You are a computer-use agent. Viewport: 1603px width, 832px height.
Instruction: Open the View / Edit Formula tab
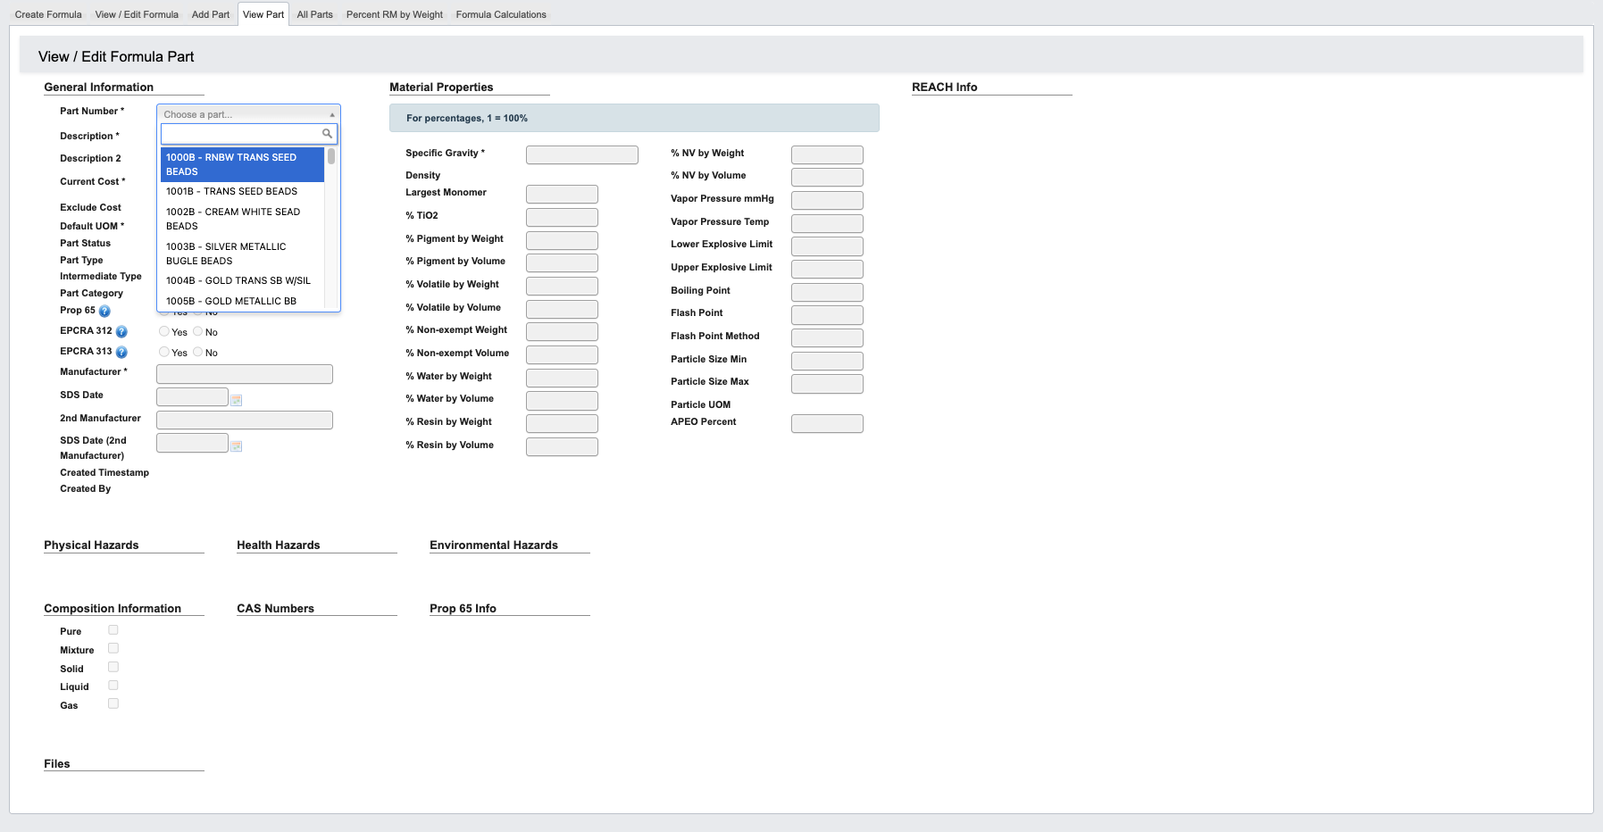pos(137,14)
